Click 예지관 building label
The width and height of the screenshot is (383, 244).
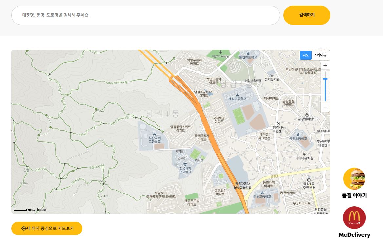(199, 160)
